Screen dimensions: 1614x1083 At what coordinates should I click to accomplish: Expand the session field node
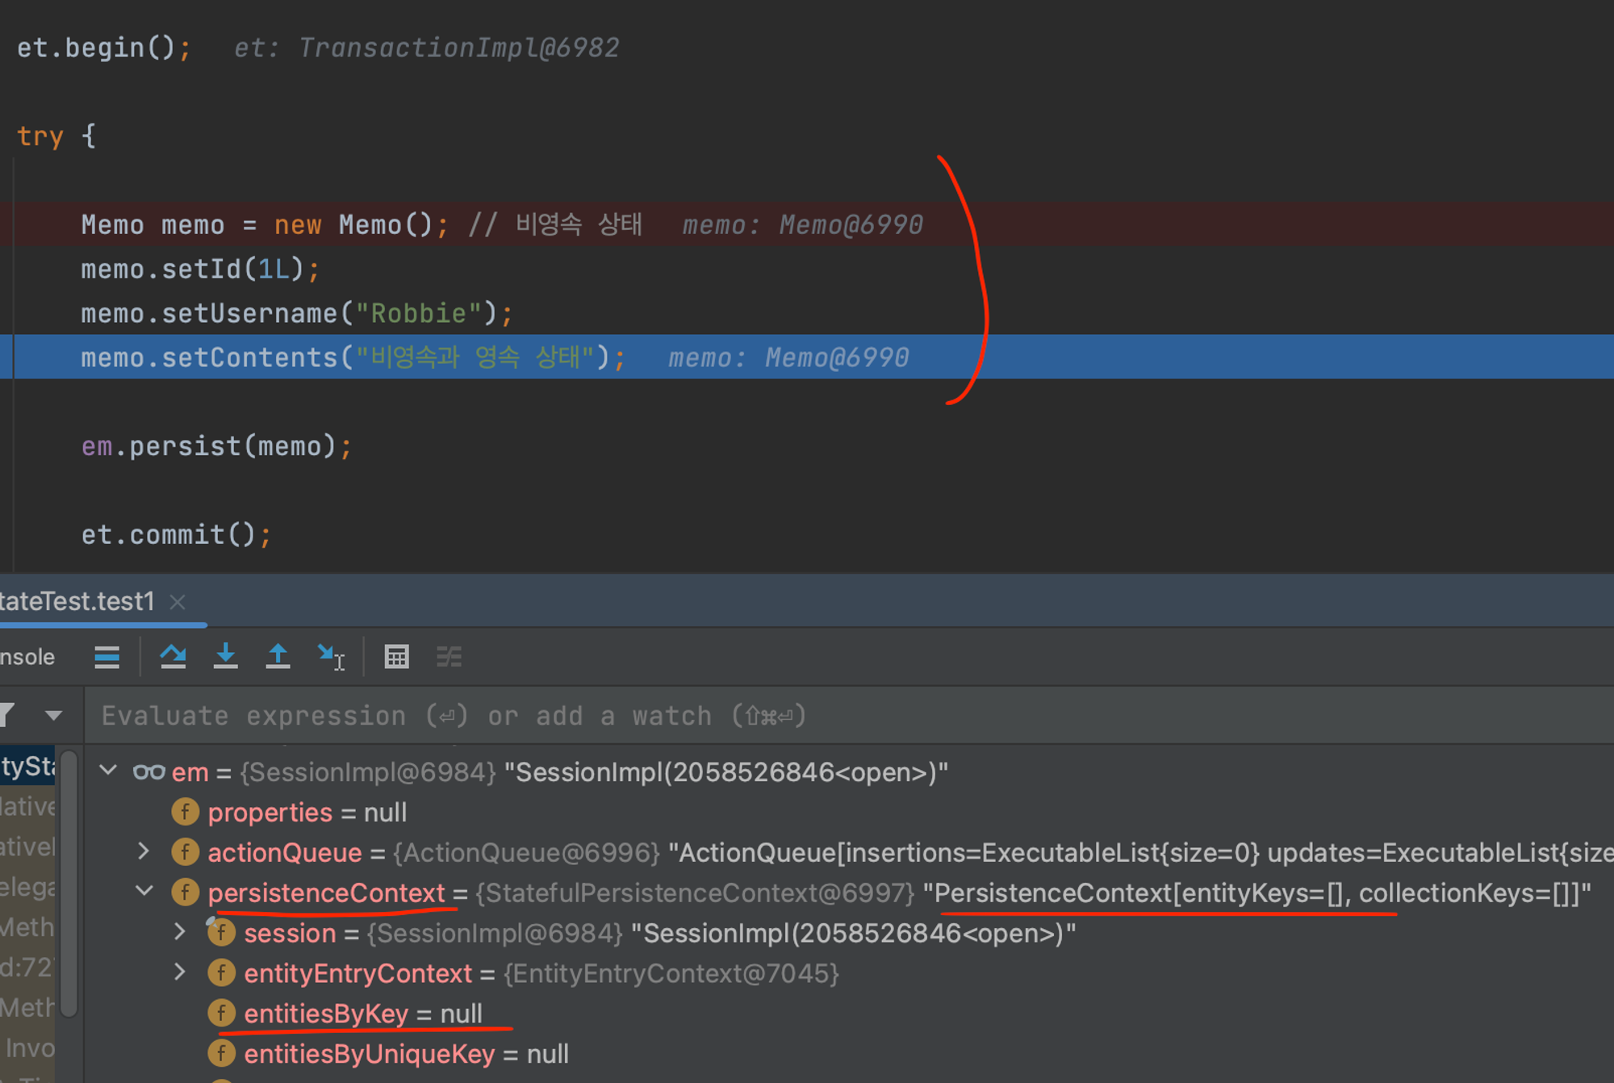pyautogui.click(x=180, y=932)
